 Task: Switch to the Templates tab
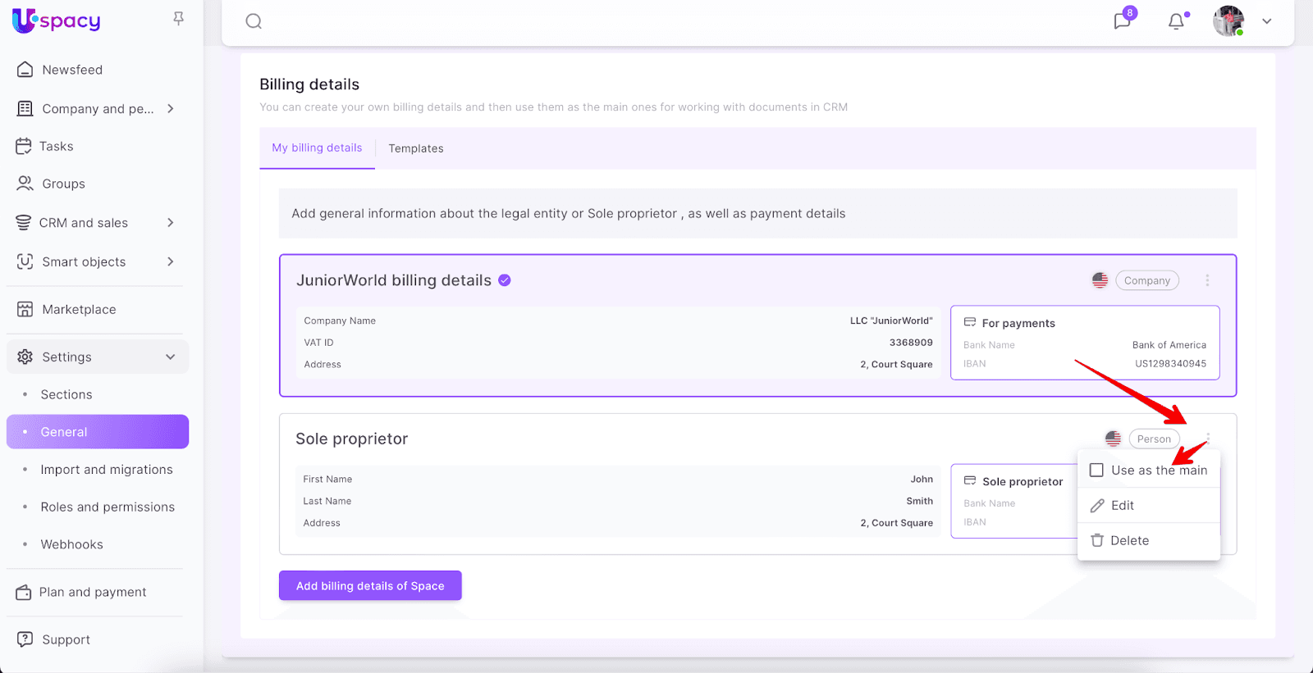416,148
